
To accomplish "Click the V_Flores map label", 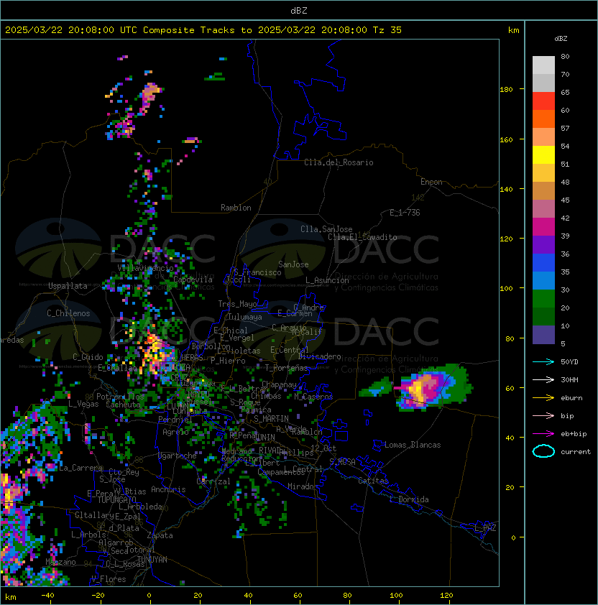I will pyautogui.click(x=109, y=579).
